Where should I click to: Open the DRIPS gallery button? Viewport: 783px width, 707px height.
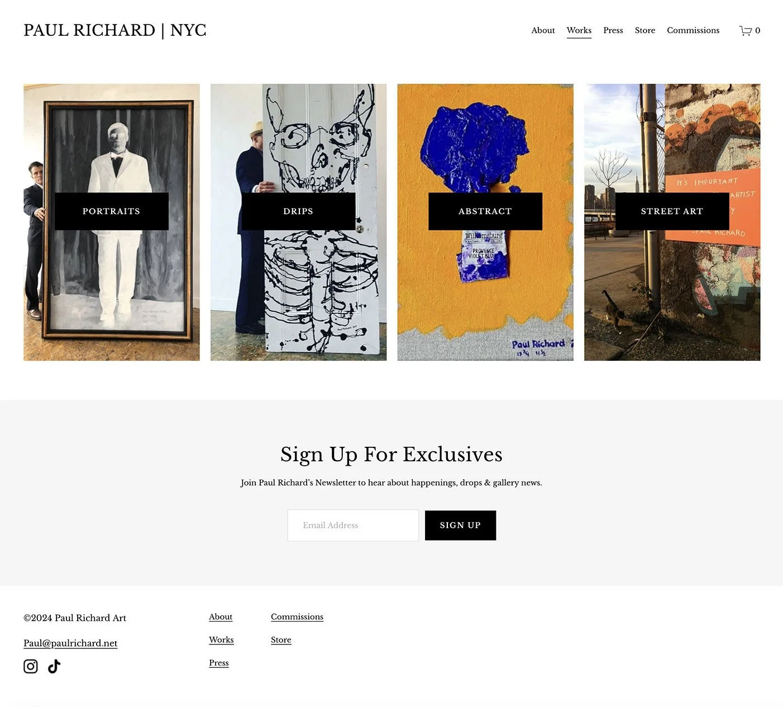pyautogui.click(x=298, y=211)
